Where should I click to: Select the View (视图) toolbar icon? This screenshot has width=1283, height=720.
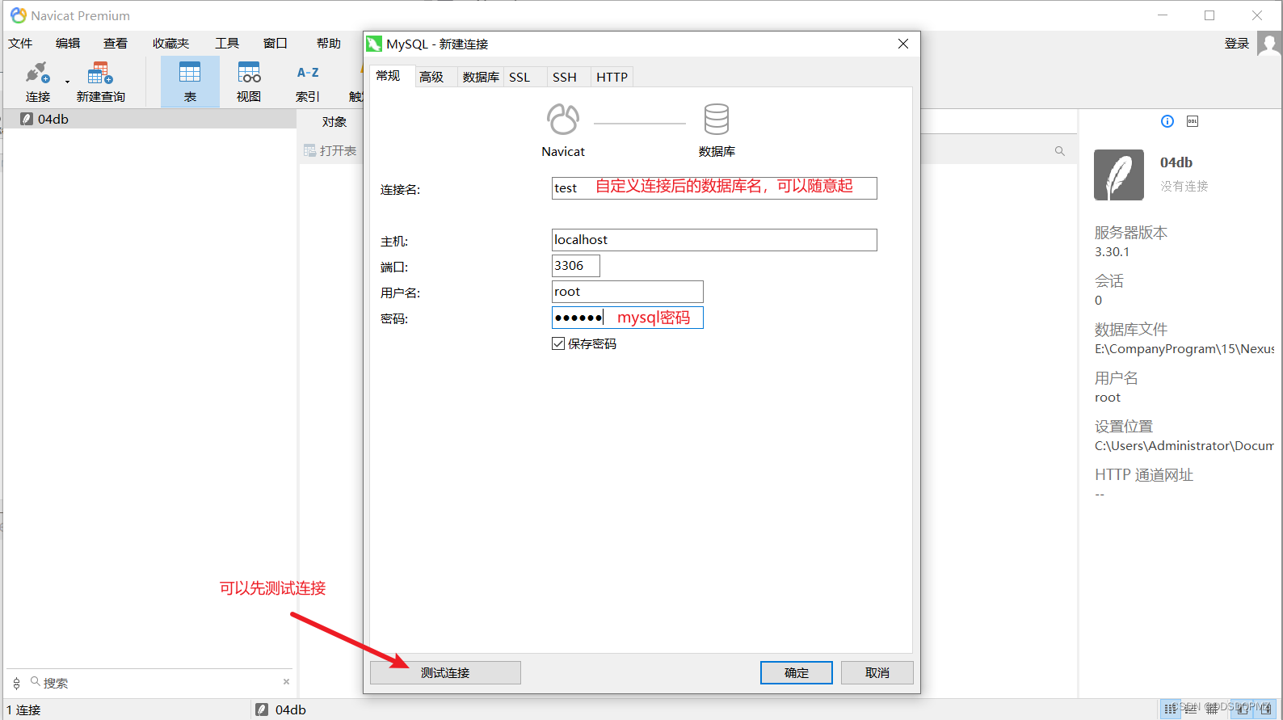click(249, 82)
